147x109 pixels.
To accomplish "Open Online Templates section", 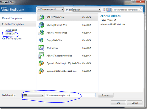I will coord(12,39).
